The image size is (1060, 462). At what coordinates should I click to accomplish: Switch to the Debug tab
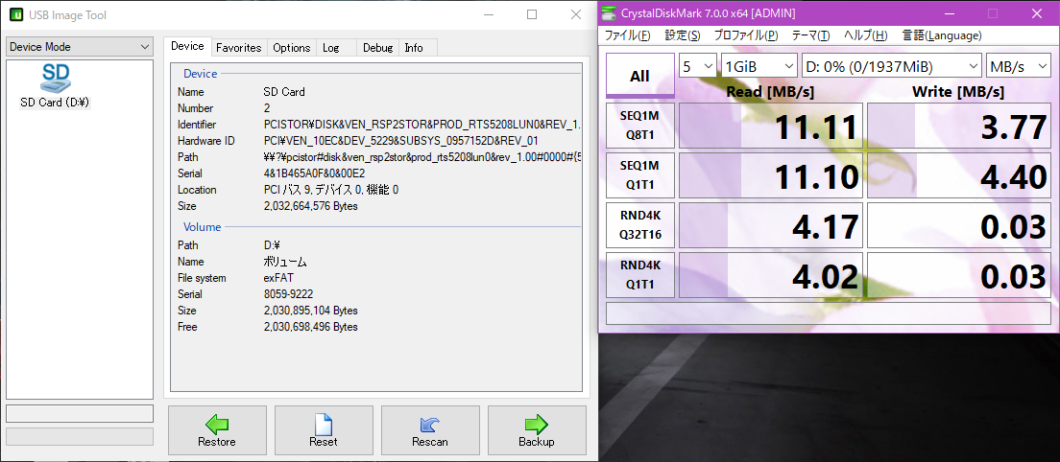click(x=377, y=47)
